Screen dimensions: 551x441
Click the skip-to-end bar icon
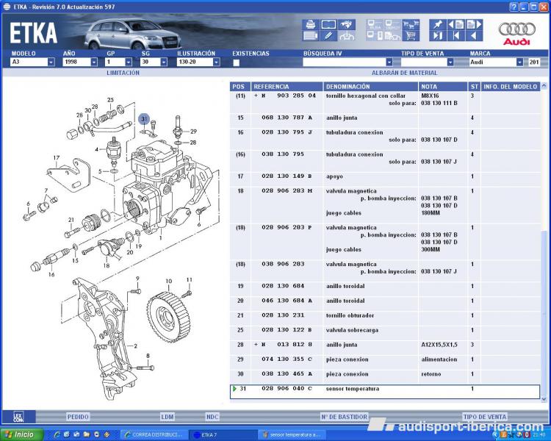pyautogui.click(x=438, y=35)
